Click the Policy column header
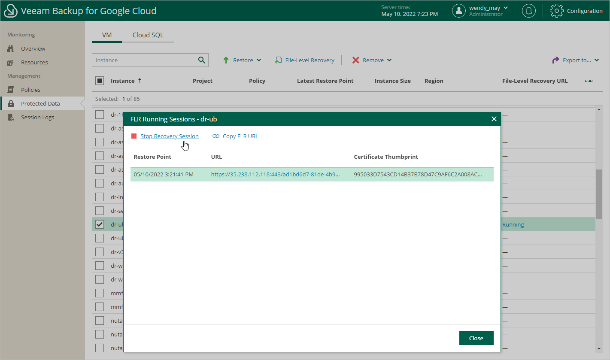This screenshot has height=360, width=610. (257, 81)
